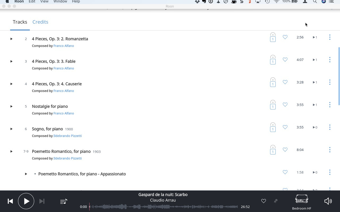This screenshot has height=212, width=340.
Task: Open Franco Alfano link under Nostalgie
Action: [x=64, y=113]
